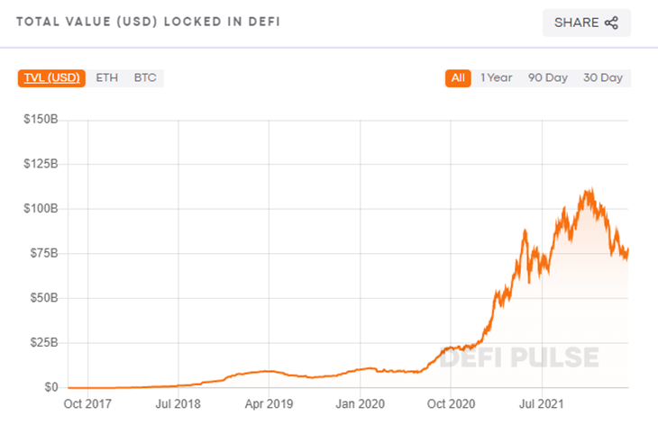Switch chart to BTC denomination
The width and height of the screenshot is (658, 425).
pyautogui.click(x=145, y=78)
